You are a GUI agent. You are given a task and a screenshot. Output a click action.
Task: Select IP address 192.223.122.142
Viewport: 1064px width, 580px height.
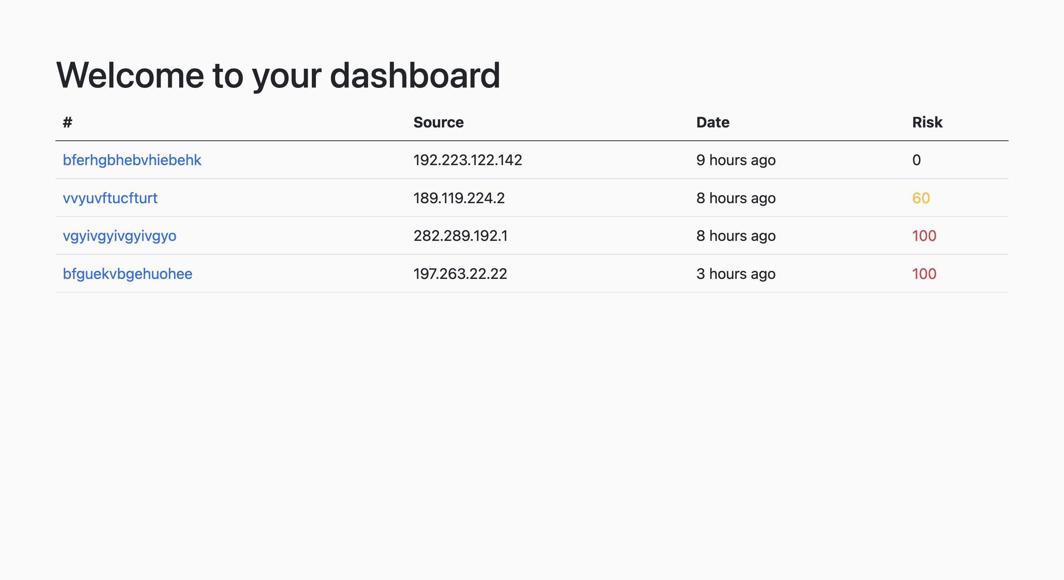(468, 160)
